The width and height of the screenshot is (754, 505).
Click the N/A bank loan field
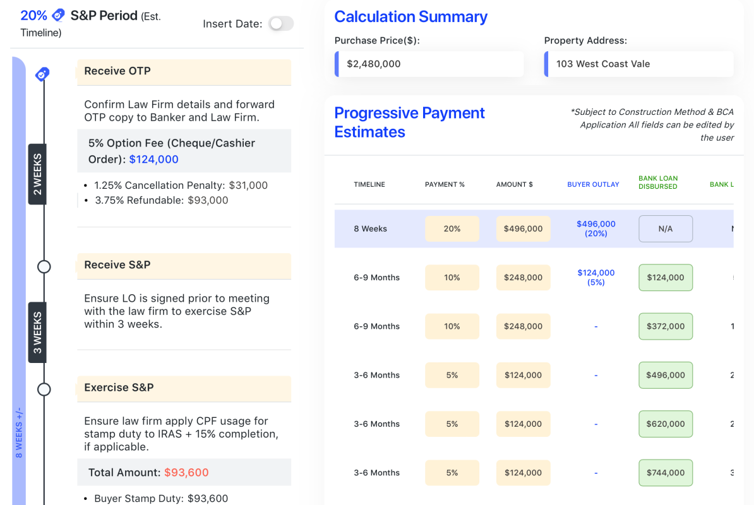click(x=666, y=229)
